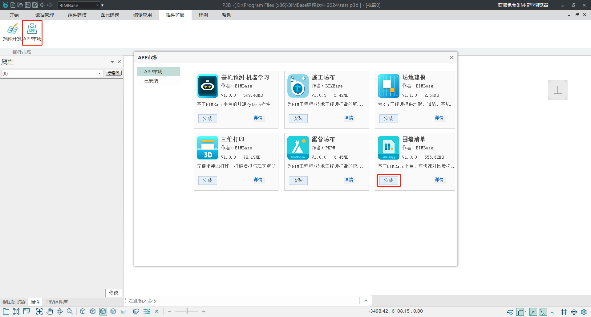Toggle highlighted shaded cube display mode
Screen dimensions: 591x317
[x=103, y=311]
